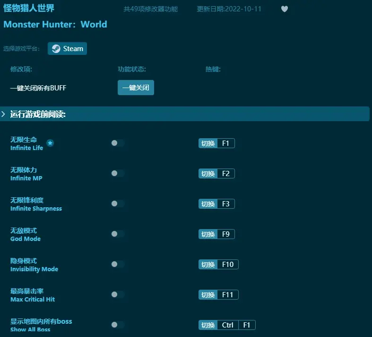Viewport: 372px width, 337px height.
Task: Click the 切换 button for Ctrl F1 hotkey
Action: [208, 325]
